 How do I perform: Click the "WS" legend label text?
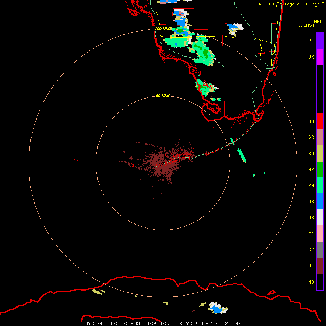pos(311,201)
